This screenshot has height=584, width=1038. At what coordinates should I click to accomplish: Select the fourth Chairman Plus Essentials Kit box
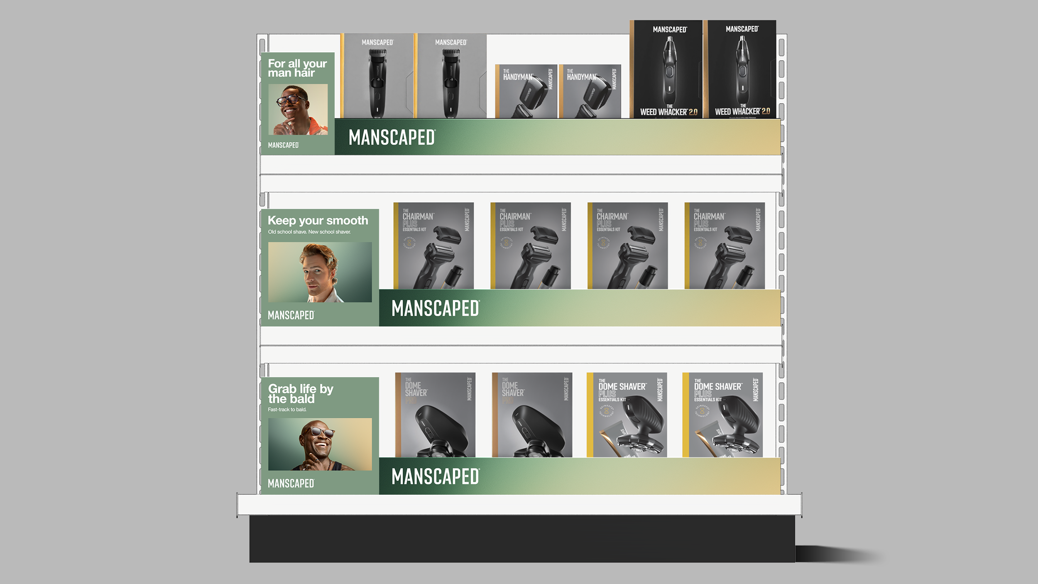(725, 246)
